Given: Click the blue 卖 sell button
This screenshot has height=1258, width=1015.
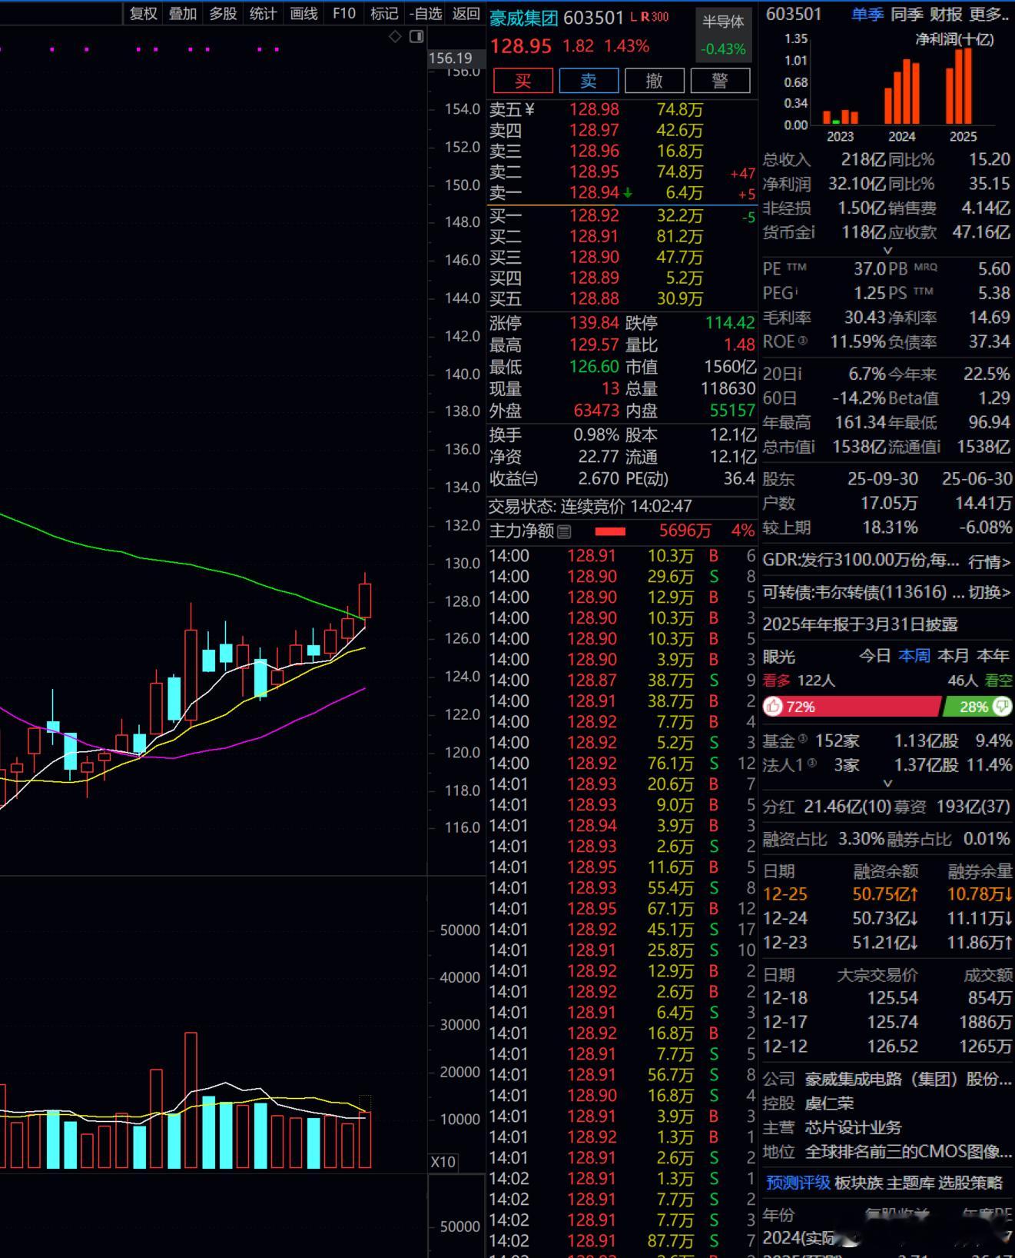Looking at the screenshot, I should pyautogui.click(x=589, y=81).
